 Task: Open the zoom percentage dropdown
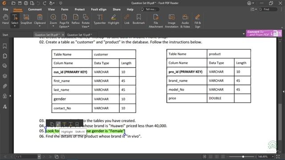click(x=273, y=156)
